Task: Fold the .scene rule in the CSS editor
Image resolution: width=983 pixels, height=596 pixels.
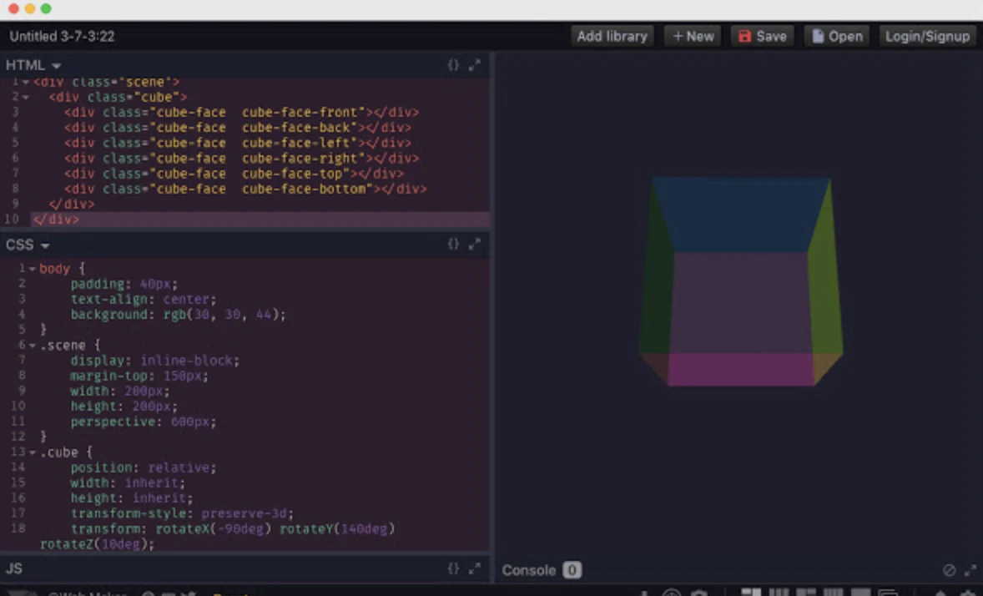Action: 32,346
